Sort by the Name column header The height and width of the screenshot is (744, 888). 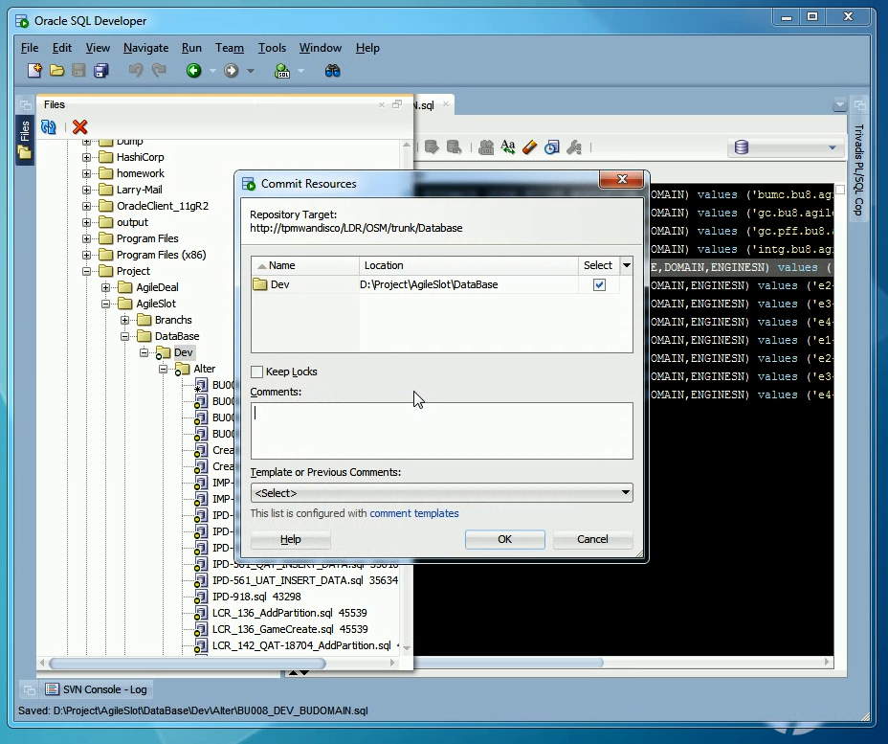[x=304, y=265]
